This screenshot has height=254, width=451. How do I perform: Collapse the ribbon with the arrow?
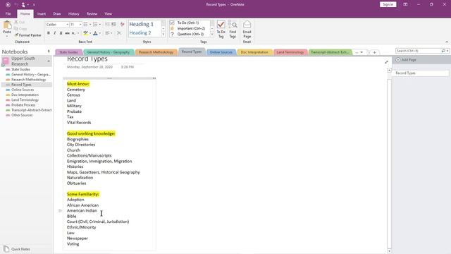point(447,42)
